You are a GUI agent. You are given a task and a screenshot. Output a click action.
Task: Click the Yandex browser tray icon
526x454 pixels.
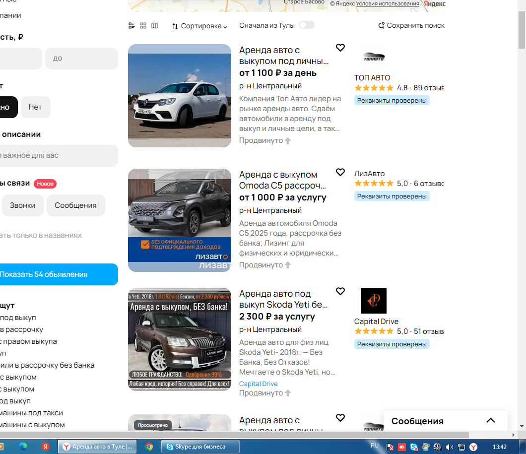coord(473,447)
